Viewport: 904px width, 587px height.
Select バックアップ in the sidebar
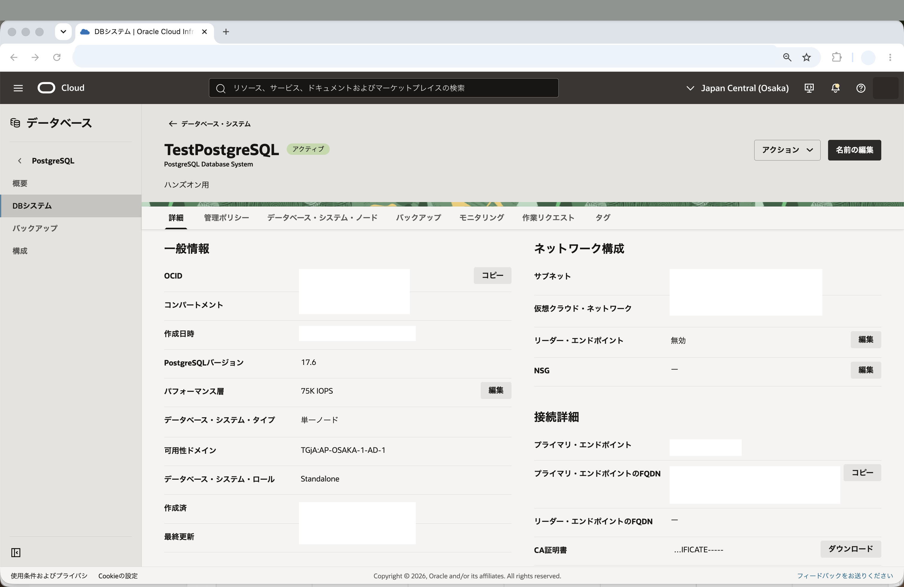coord(71,228)
